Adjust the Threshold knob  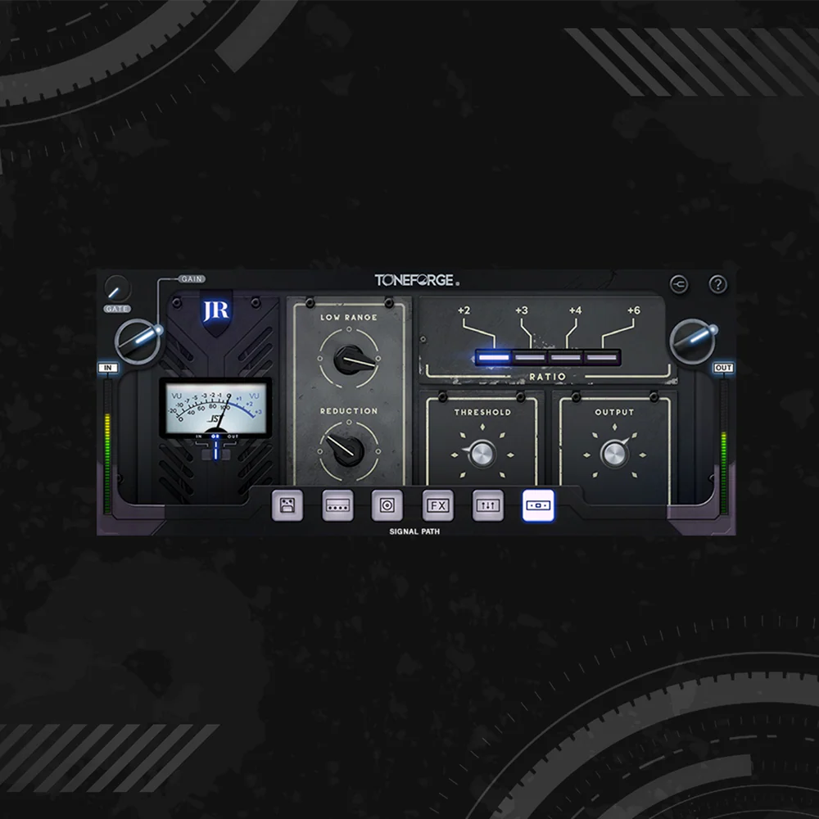[x=483, y=453]
